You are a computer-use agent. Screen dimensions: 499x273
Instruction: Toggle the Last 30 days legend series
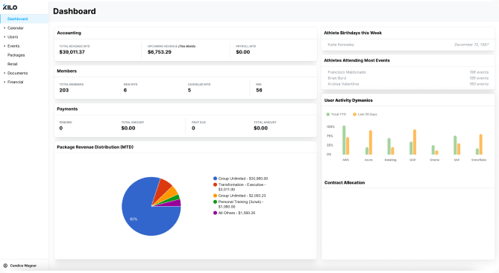pos(365,115)
